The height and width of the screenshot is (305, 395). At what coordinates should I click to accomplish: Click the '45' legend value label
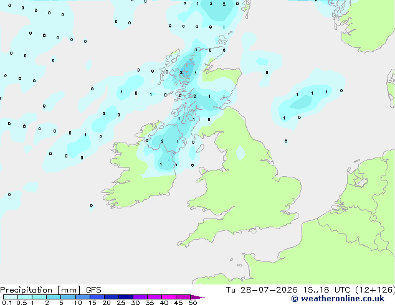tap(178, 303)
